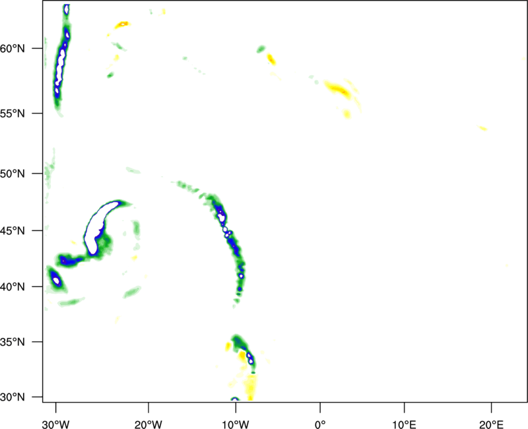Click the 50°N latitude label
The width and height of the screenshot is (528, 429).
tap(13, 174)
